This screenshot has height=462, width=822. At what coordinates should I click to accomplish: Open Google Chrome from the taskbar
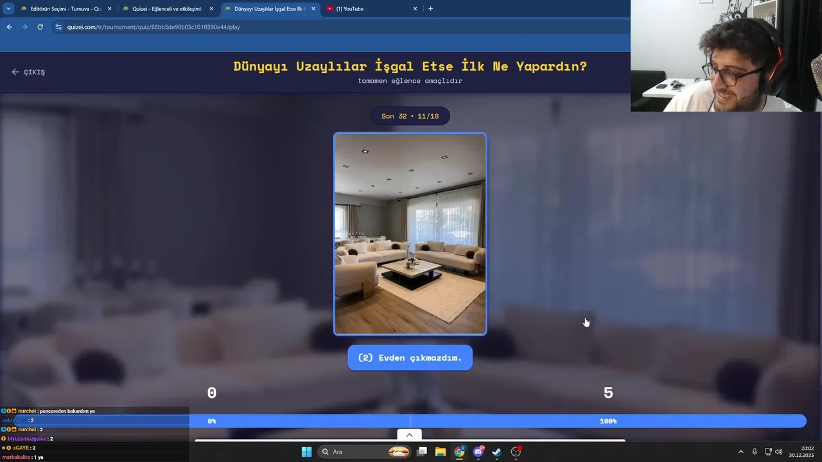pyautogui.click(x=459, y=452)
